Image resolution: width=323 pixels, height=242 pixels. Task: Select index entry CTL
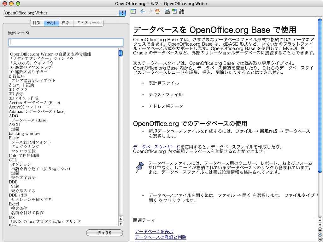(x=13, y=160)
